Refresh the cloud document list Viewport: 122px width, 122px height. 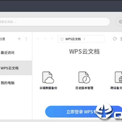coord(115,39)
